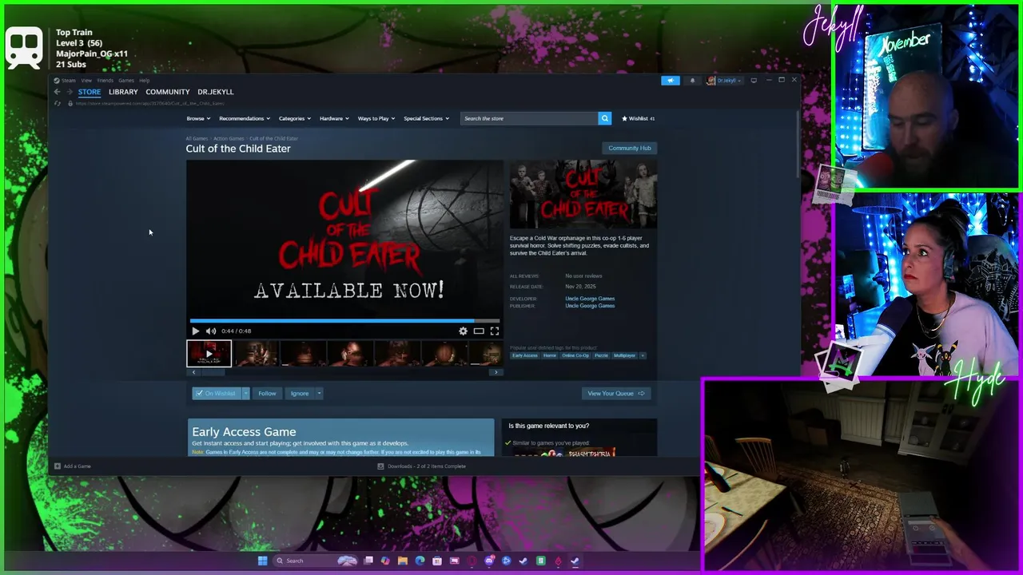The image size is (1023, 575).
Task: Open the View menu
Action: click(86, 81)
